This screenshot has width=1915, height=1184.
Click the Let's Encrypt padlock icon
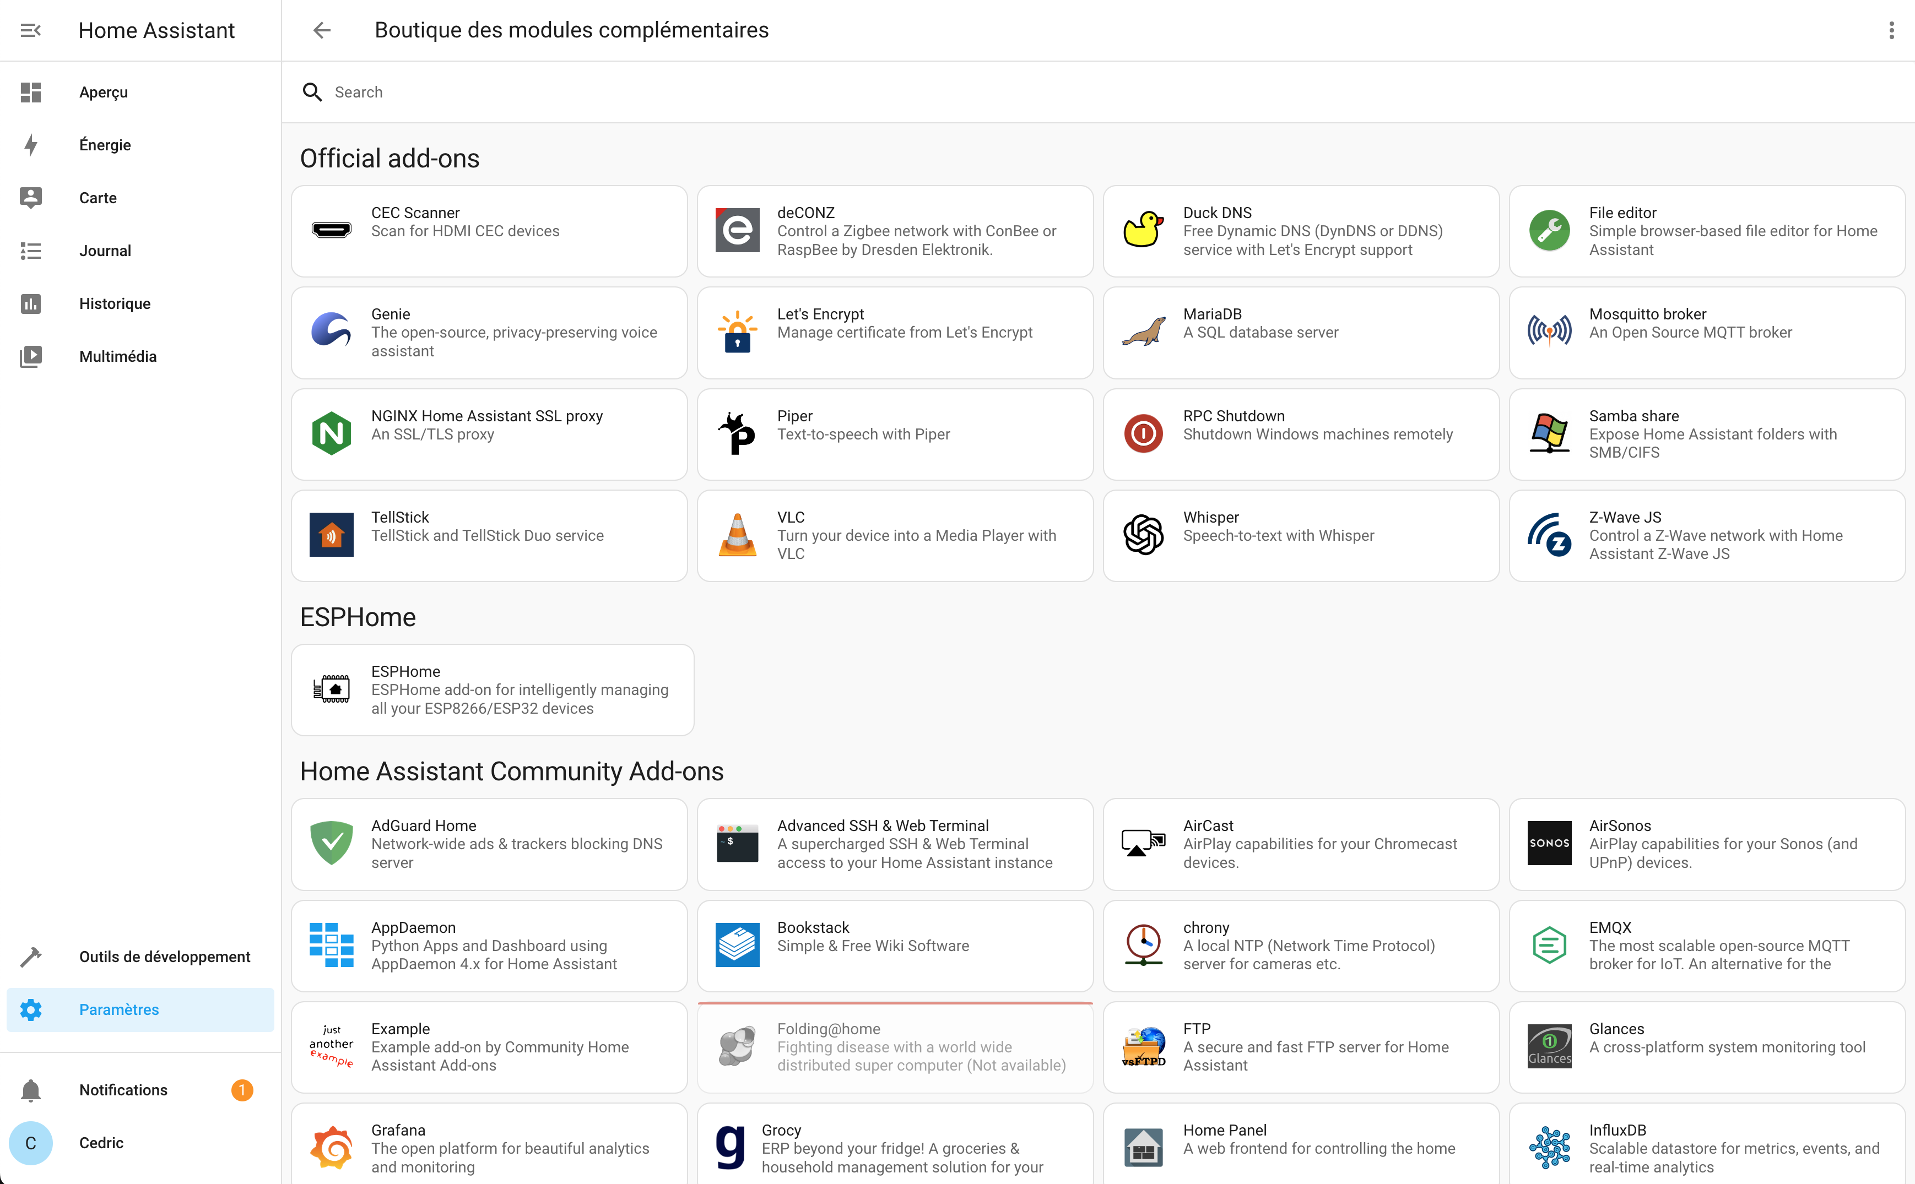pyautogui.click(x=737, y=331)
